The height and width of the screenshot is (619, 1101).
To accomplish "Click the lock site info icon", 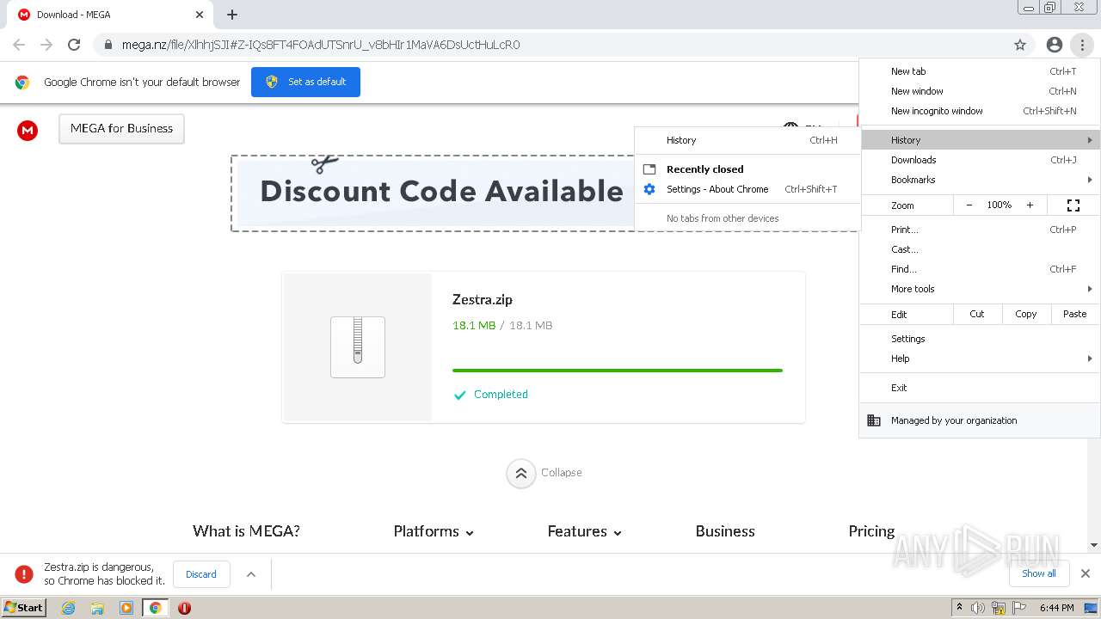I will (108, 45).
